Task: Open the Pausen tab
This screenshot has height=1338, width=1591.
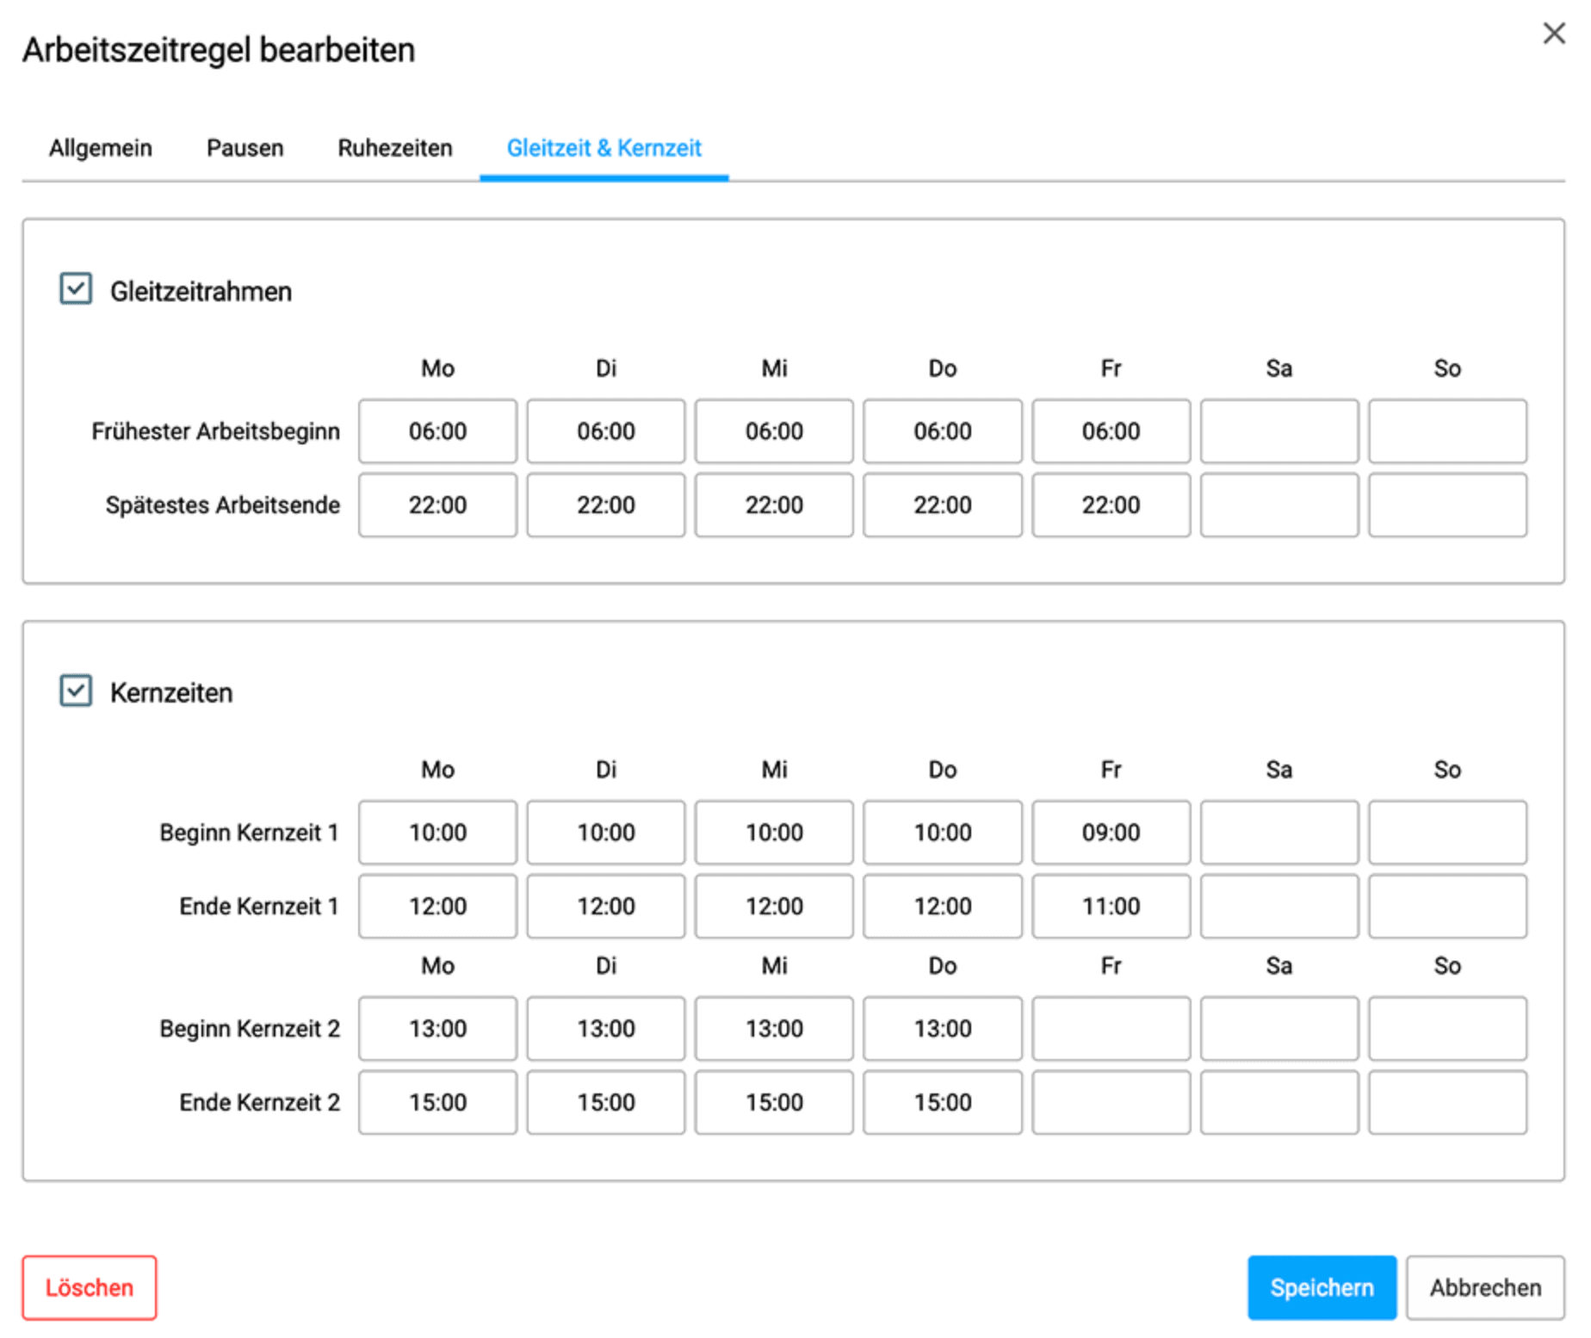Action: 245,148
